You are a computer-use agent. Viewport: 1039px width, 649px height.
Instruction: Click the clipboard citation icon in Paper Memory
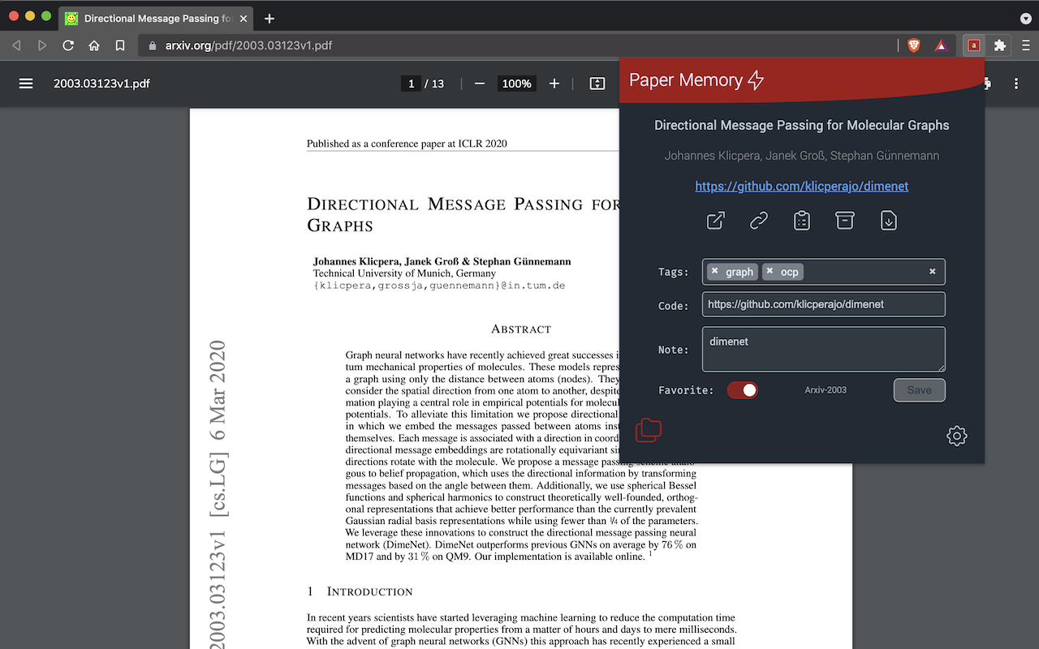[x=802, y=221]
